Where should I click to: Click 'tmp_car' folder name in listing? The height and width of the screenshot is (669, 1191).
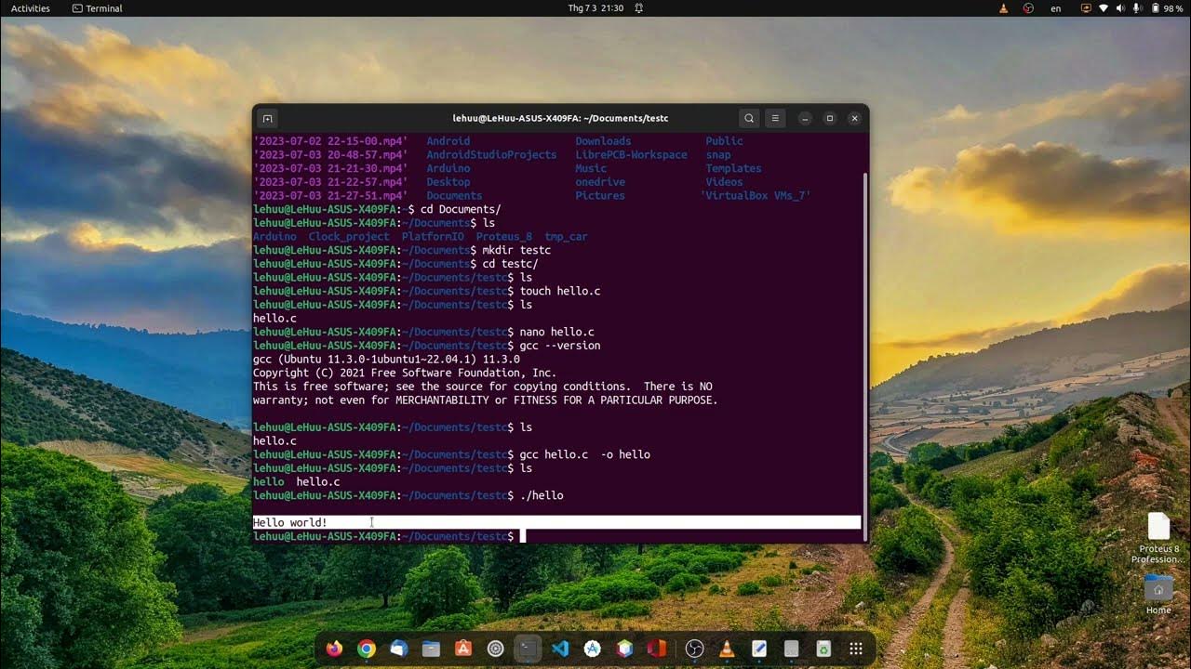click(x=566, y=237)
